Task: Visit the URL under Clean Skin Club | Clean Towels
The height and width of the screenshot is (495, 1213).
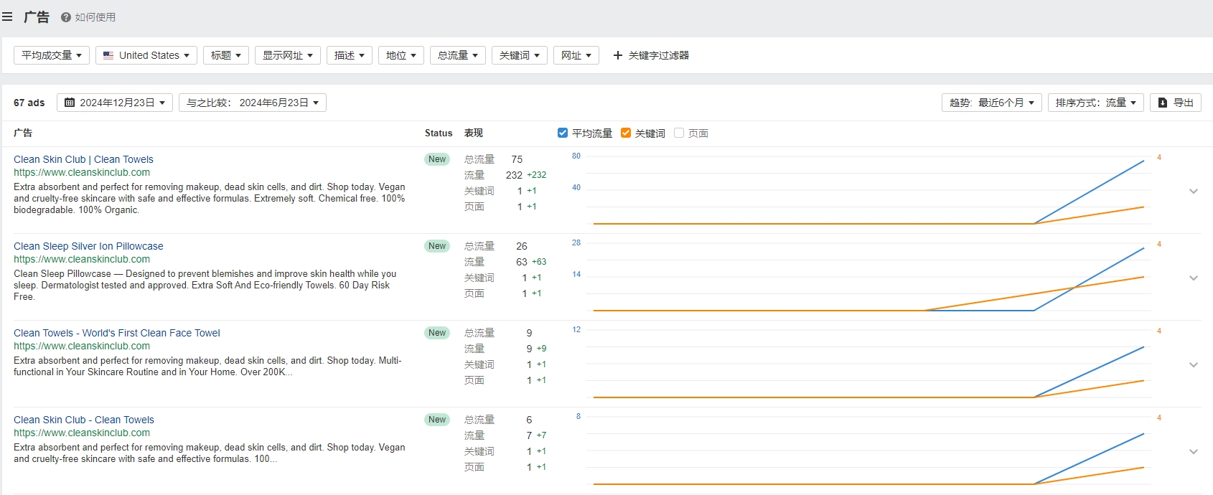Action: 82,172
